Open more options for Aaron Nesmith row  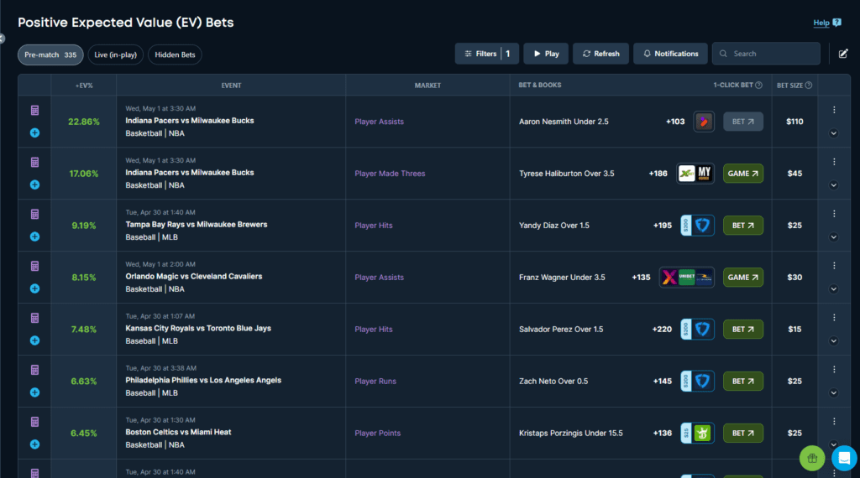coord(834,110)
